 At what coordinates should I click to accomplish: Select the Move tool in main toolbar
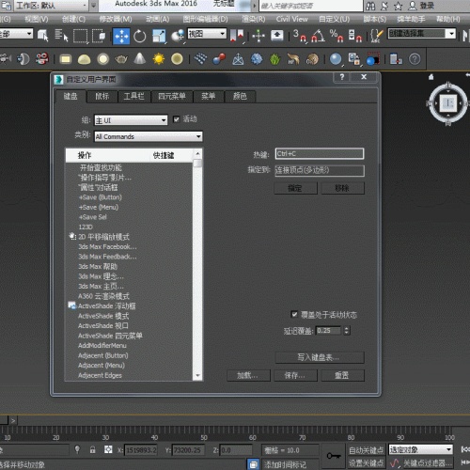121,36
